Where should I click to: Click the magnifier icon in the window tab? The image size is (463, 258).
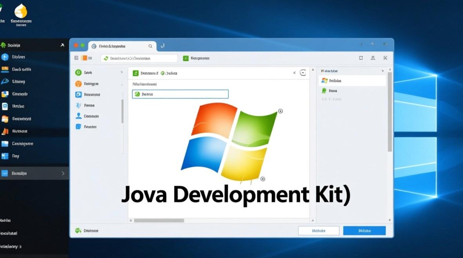click(x=150, y=46)
